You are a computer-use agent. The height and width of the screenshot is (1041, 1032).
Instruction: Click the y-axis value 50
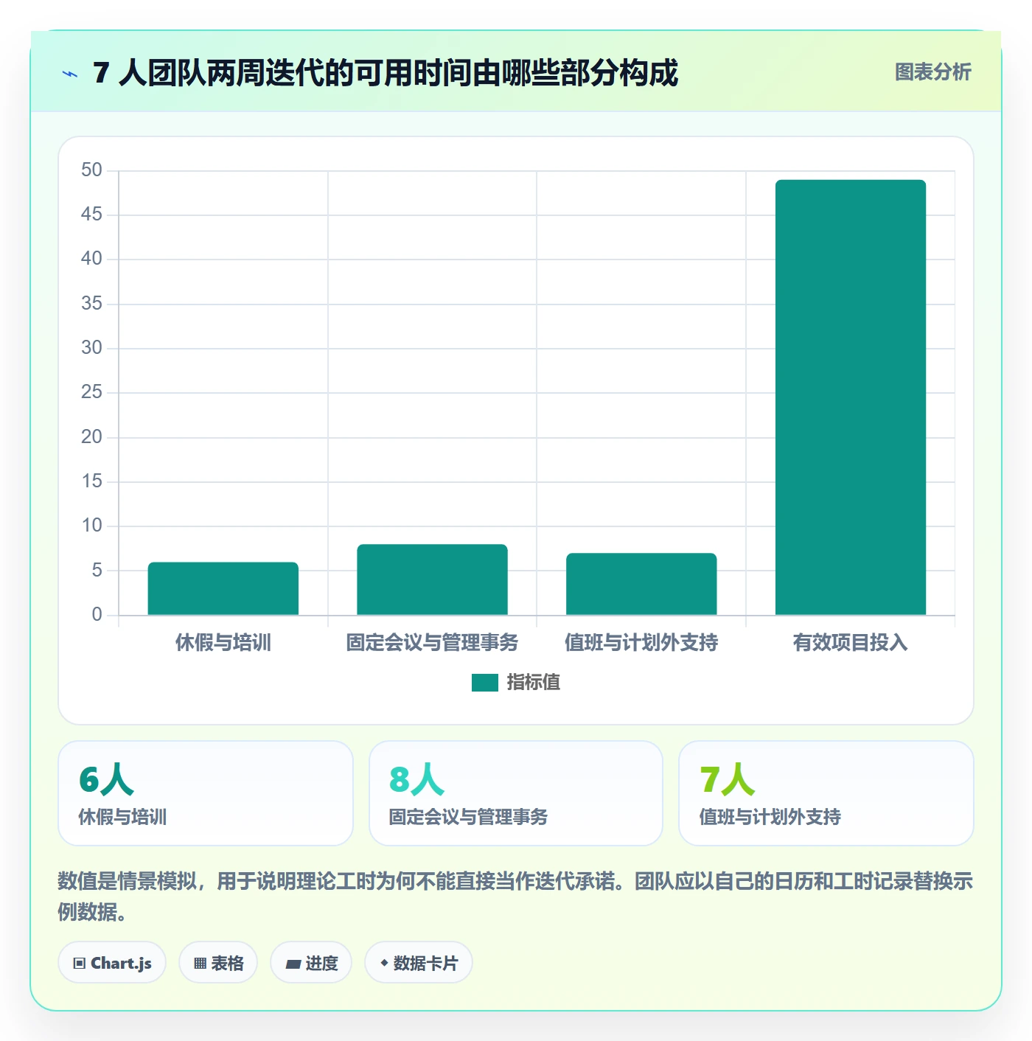point(91,170)
